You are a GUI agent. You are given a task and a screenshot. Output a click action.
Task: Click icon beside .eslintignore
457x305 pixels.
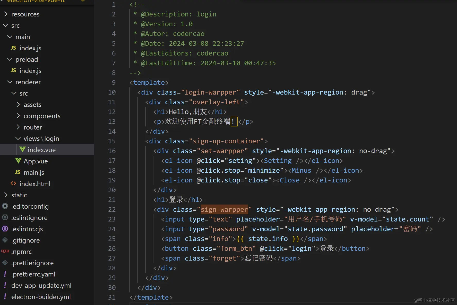pos(5,217)
